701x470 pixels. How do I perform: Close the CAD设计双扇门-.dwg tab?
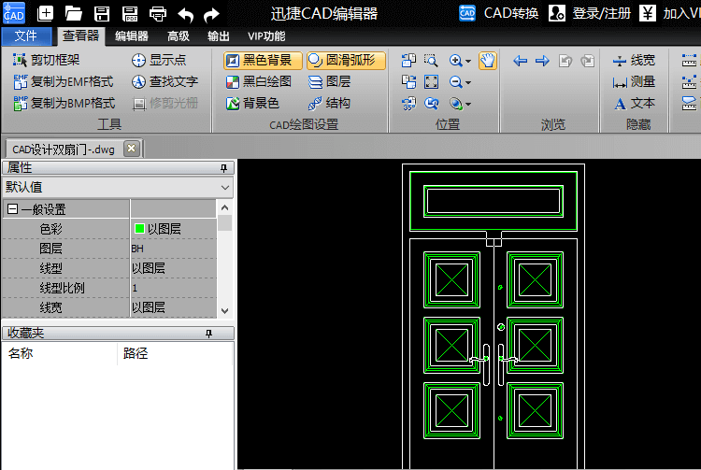pos(132,148)
